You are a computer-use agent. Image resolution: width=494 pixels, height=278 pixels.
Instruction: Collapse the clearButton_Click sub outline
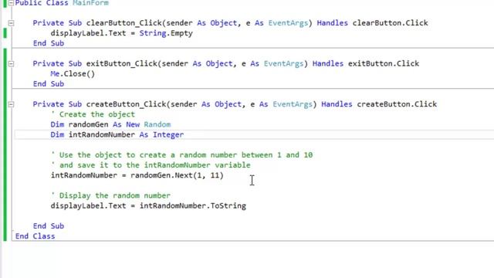tap(11, 23)
